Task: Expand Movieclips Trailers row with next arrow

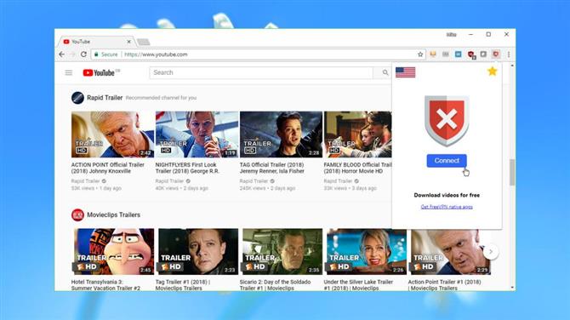Action: pyautogui.click(x=491, y=252)
